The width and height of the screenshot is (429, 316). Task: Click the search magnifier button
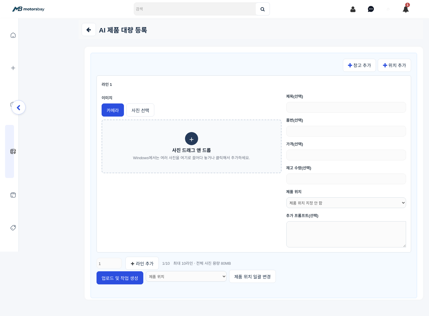point(262,9)
